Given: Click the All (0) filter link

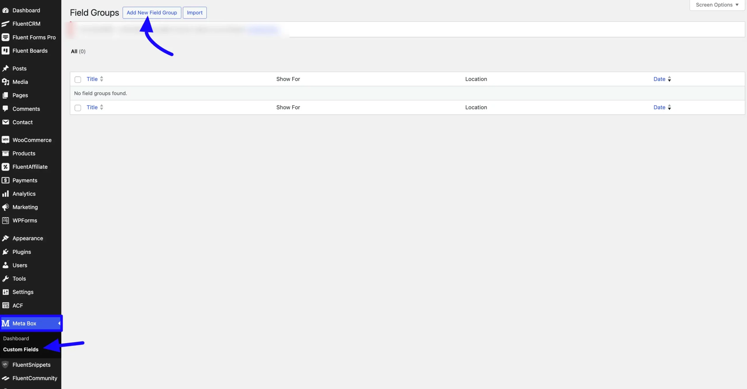Looking at the screenshot, I should click(x=78, y=51).
